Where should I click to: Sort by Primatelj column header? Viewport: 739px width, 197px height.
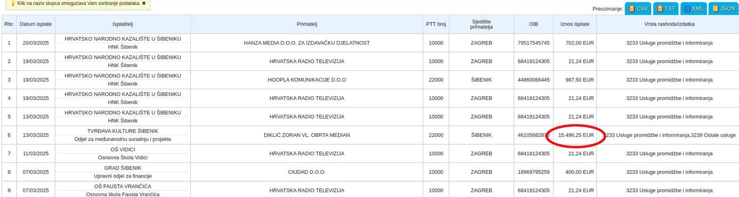(x=307, y=24)
